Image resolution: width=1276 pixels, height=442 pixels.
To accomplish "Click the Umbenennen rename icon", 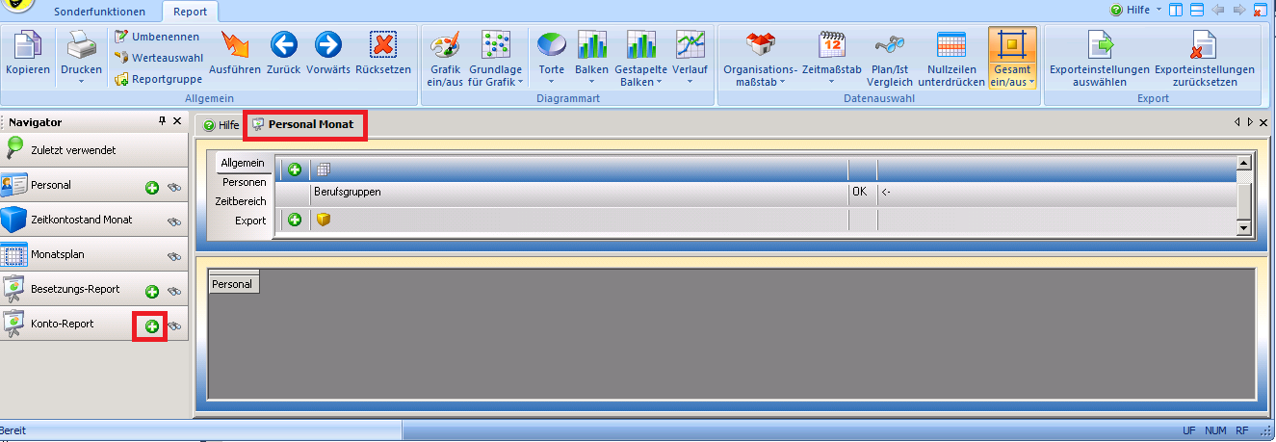I will 122,37.
